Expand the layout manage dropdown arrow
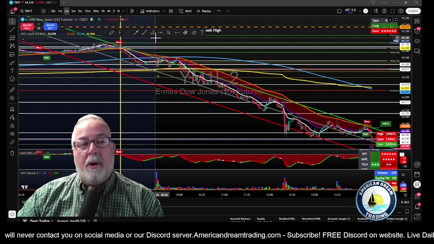This screenshot has width=434, height=244. point(360,11)
